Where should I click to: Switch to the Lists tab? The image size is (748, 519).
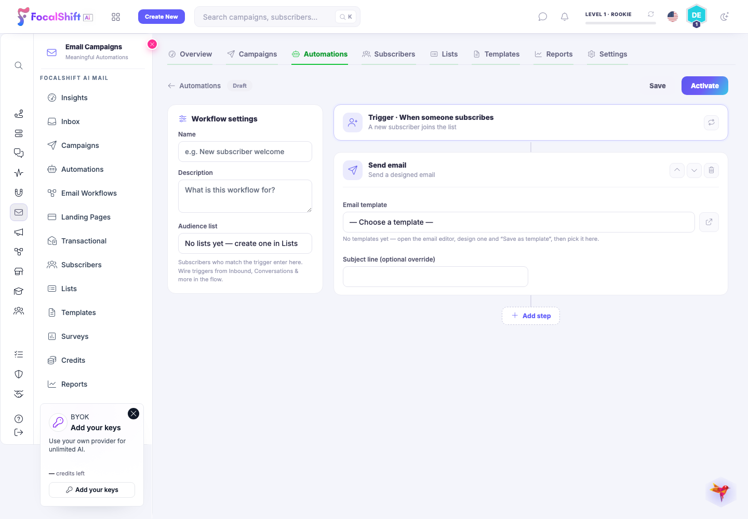[x=444, y=54]
